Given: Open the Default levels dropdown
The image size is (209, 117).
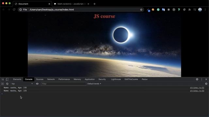Looking at the screenshot, I should pos(94,84).
